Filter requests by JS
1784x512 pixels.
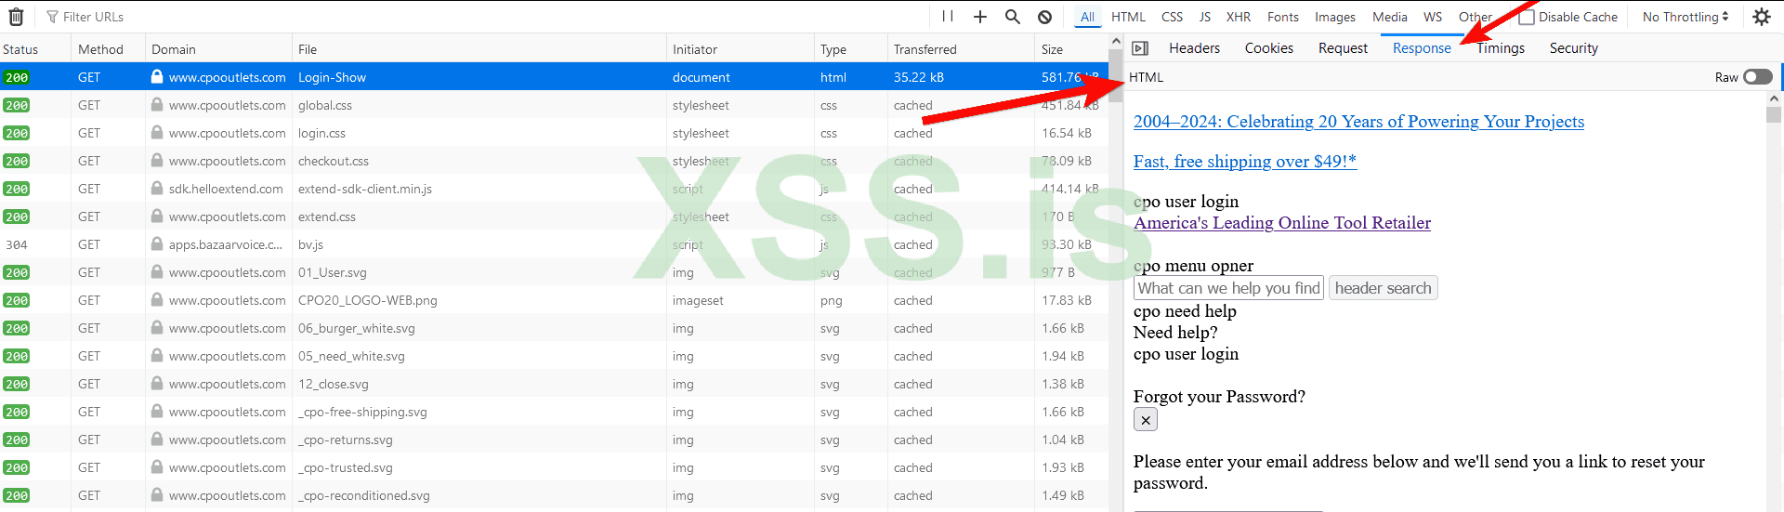click(1205, 17)
